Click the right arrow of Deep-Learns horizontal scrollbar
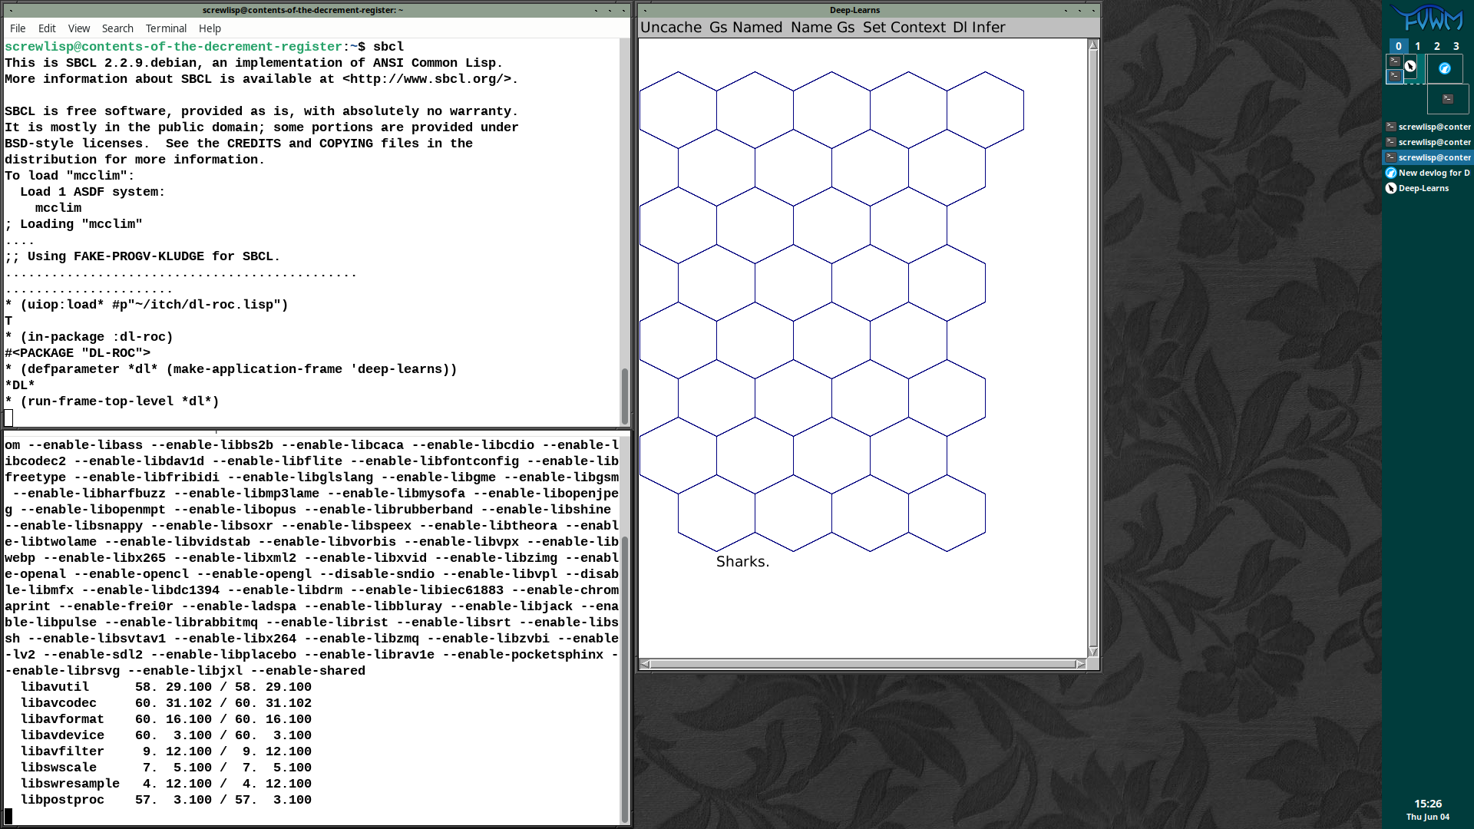 [1081, 664]
